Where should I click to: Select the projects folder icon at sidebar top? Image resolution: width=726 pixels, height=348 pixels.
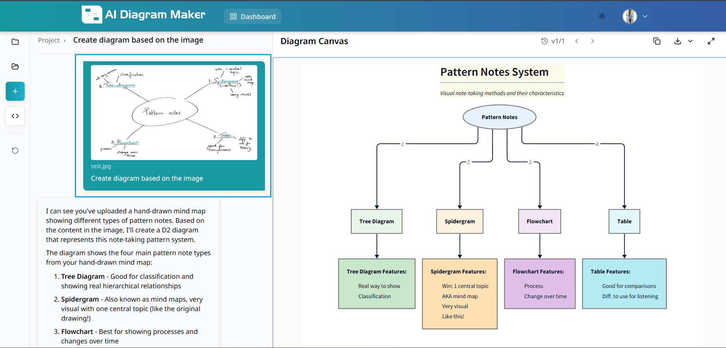[15, 41]
